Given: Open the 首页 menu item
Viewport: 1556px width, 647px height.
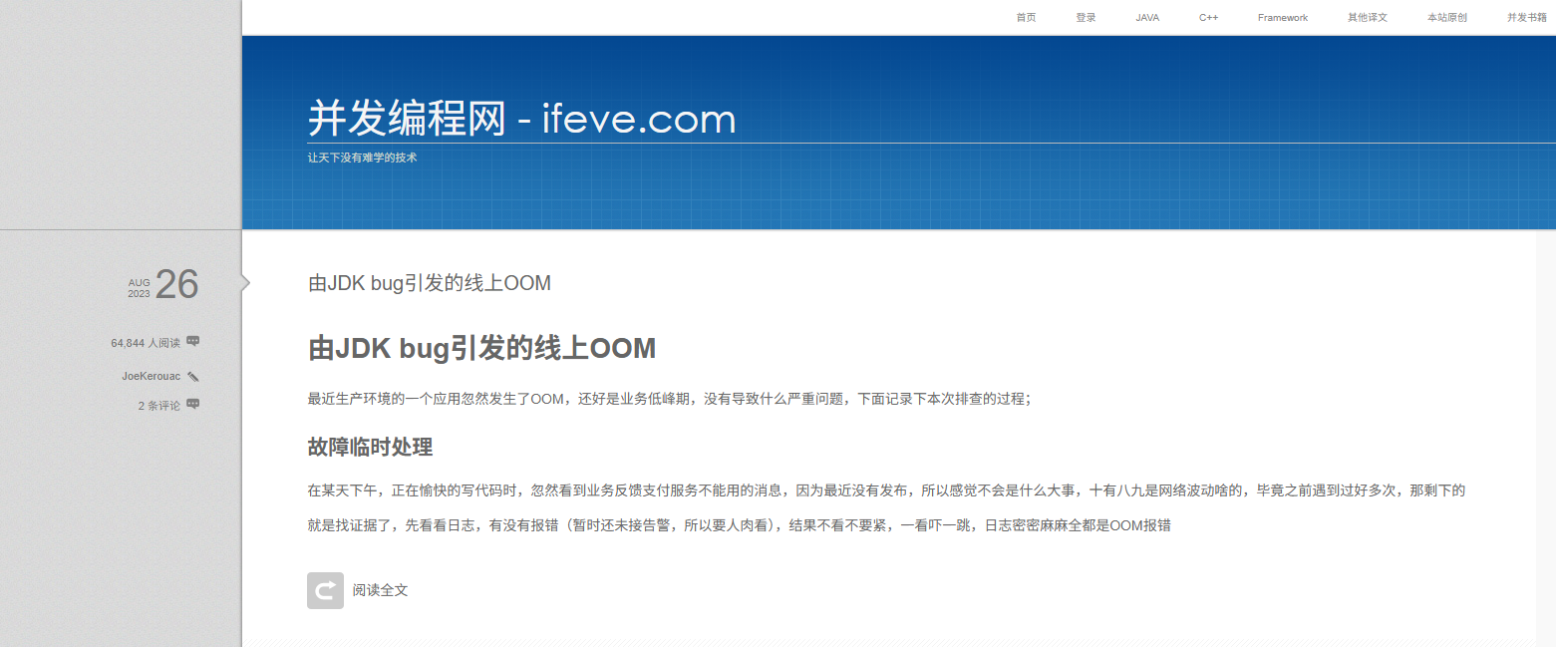Looking at the screenshot, I should click(x=1026, y=18).
